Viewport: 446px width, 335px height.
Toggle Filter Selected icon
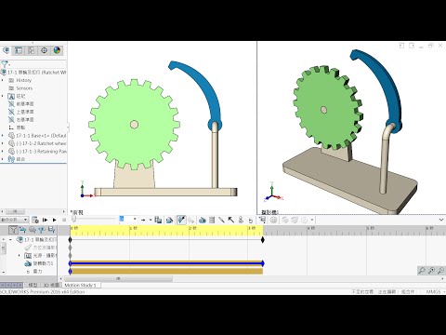click(x=42, y=230)
